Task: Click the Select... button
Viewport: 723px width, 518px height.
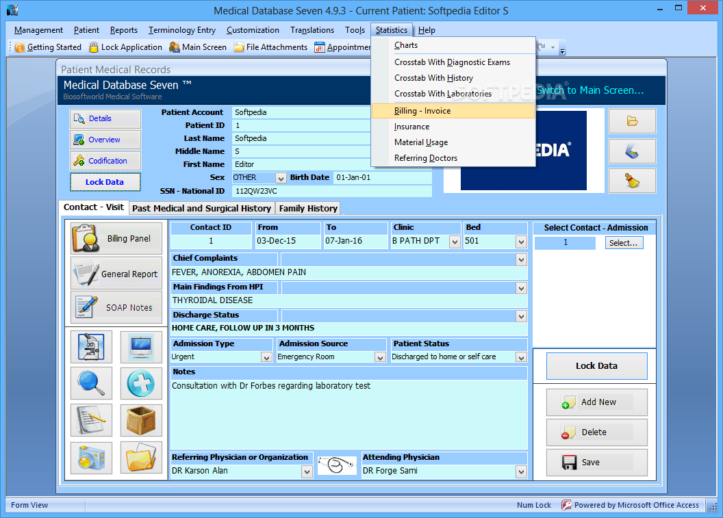Action: tap(624, 243)
